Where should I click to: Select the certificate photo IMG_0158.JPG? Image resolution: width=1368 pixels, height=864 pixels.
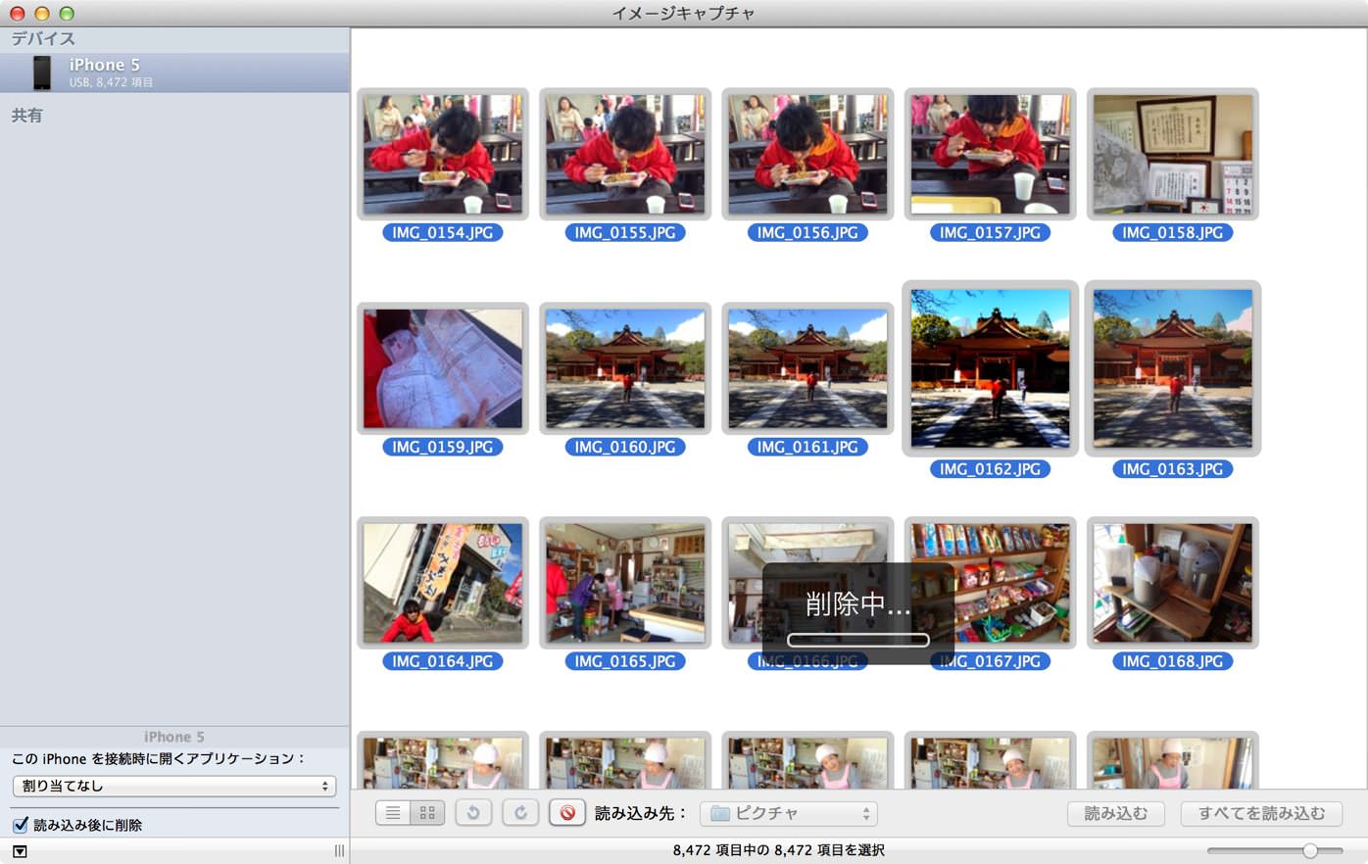1172,154
